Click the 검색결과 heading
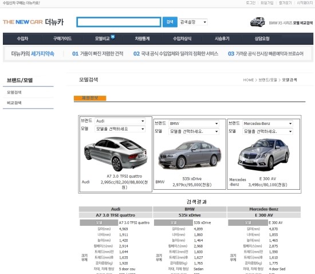Screen dimensions: 315x274 [x=196, y=202]
